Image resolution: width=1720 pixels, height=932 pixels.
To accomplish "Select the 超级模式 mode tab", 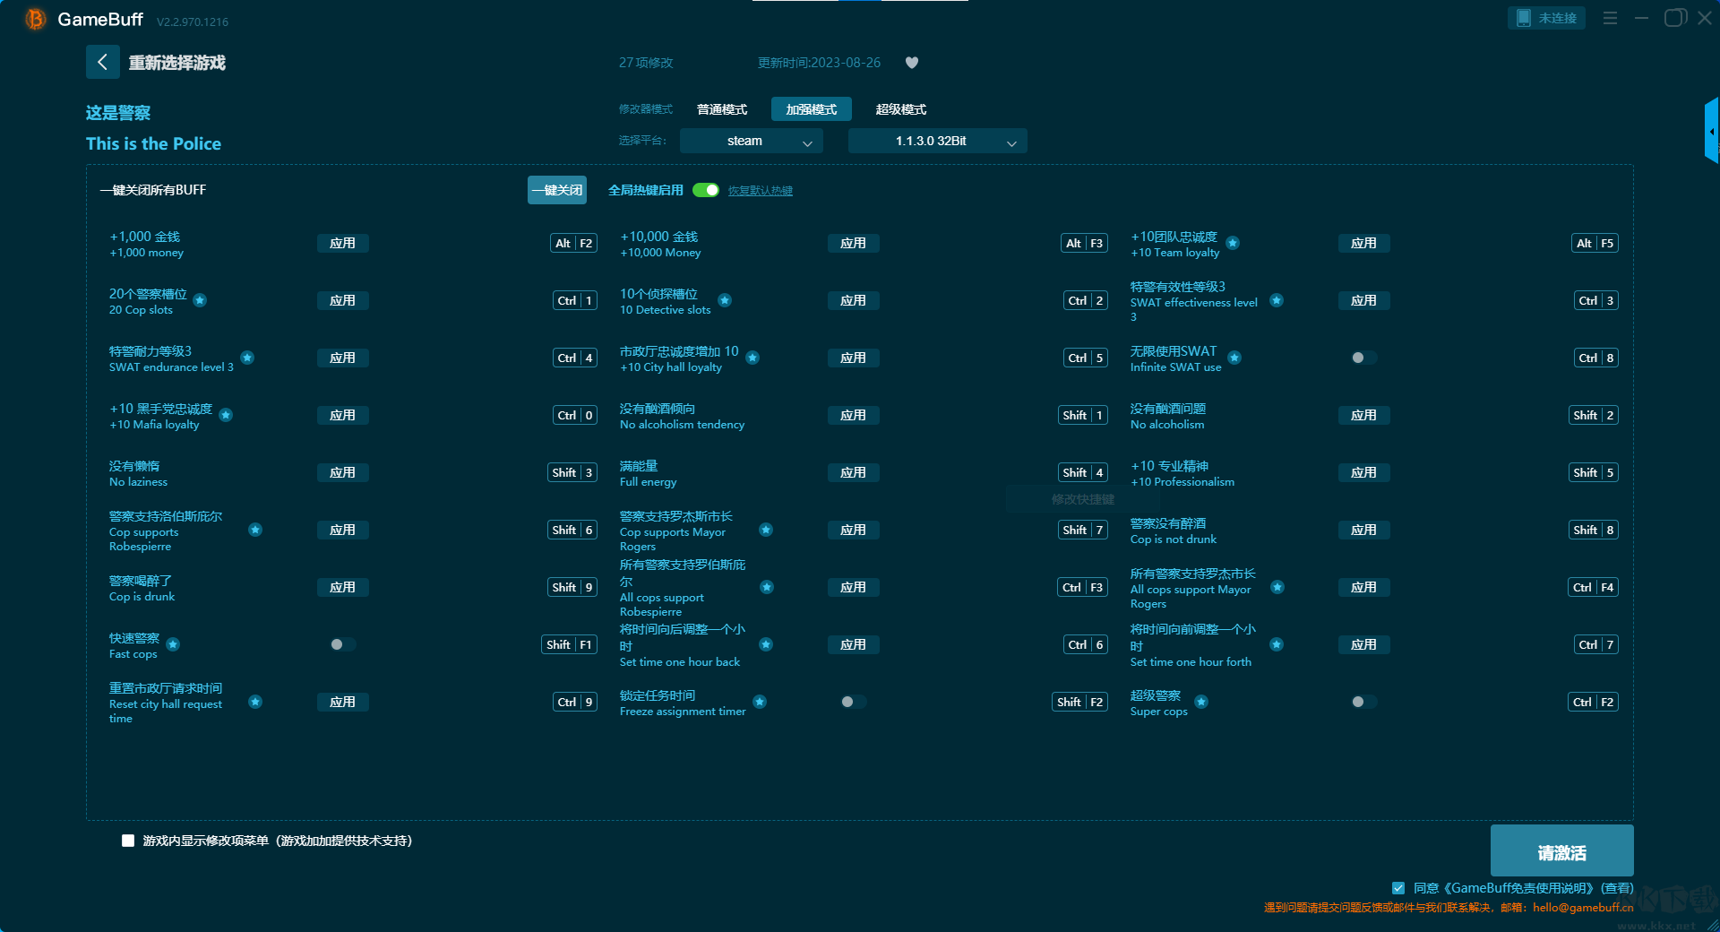I will point(901,109).
